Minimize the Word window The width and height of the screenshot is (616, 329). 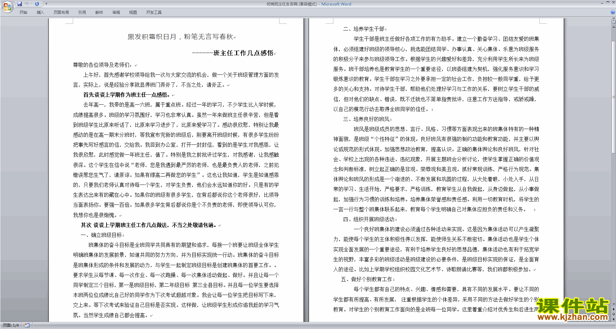pyautogui.click(x=602, y=3)
